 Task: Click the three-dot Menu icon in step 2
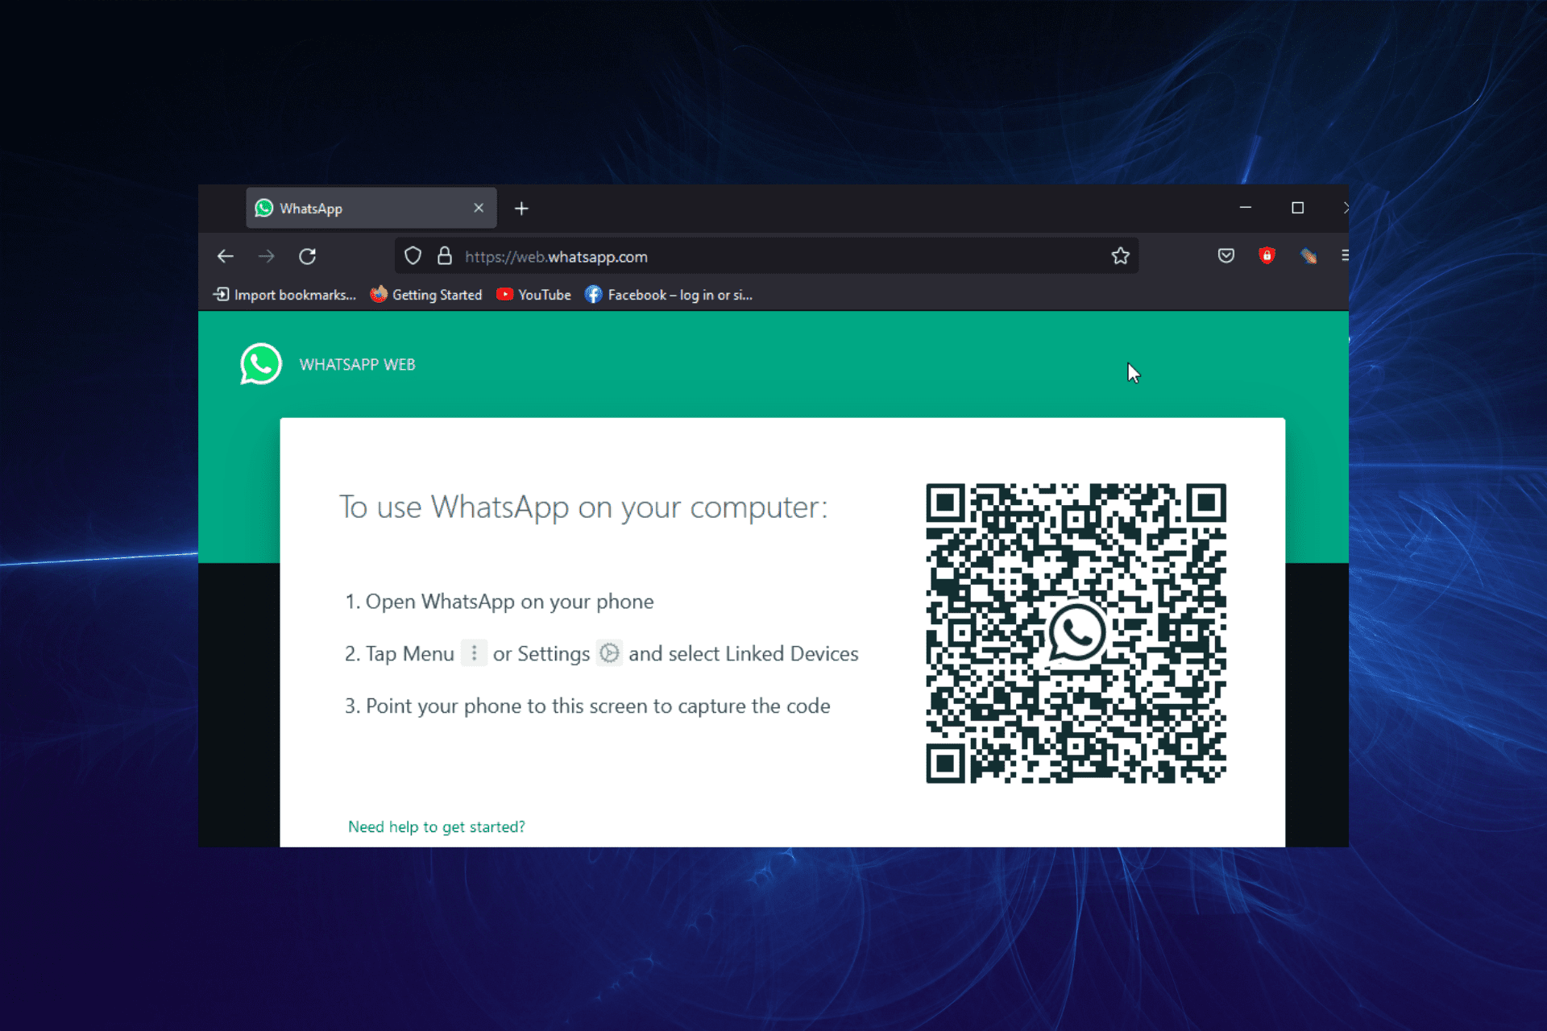[474, 653]
